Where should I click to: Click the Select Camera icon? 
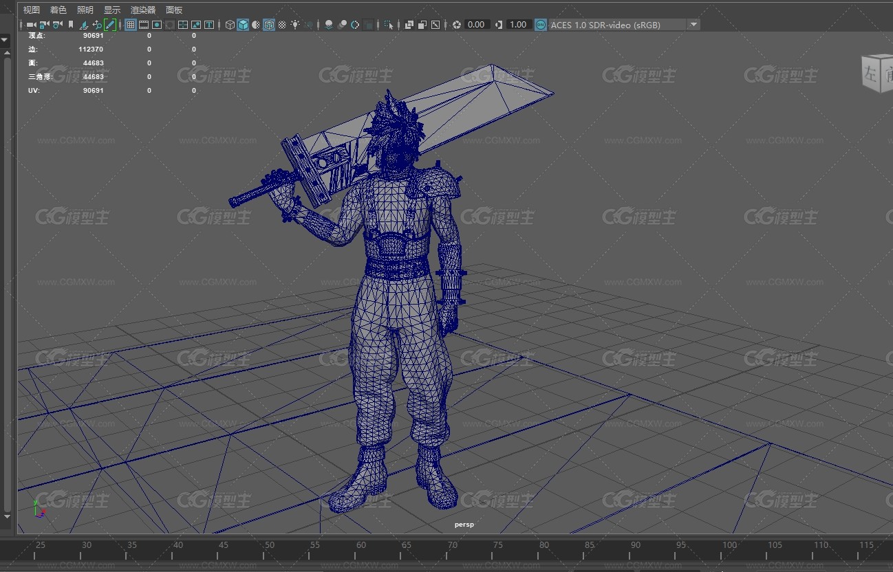tap(31, 25)
